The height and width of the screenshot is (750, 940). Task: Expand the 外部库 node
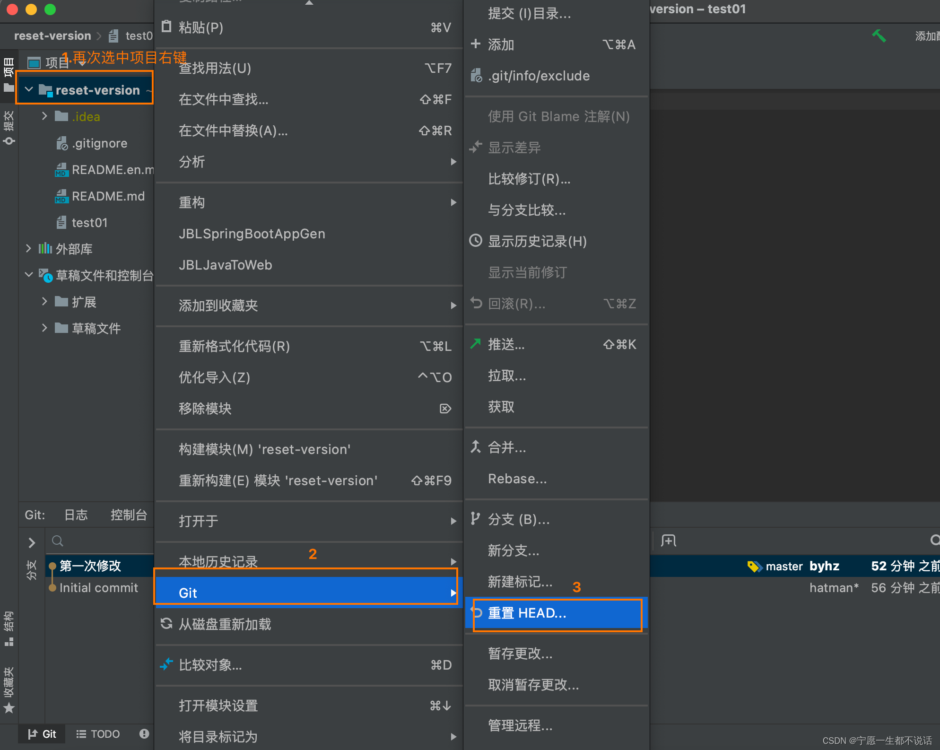28,248
